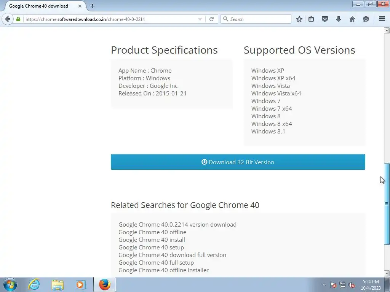Open the Windows Start orb
This screenshot has width=390, height=292.
[x=10, y=284]
